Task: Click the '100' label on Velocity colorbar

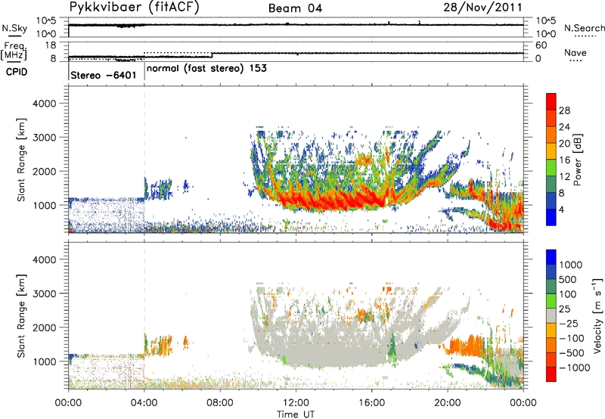Action: tap(567, 294)
